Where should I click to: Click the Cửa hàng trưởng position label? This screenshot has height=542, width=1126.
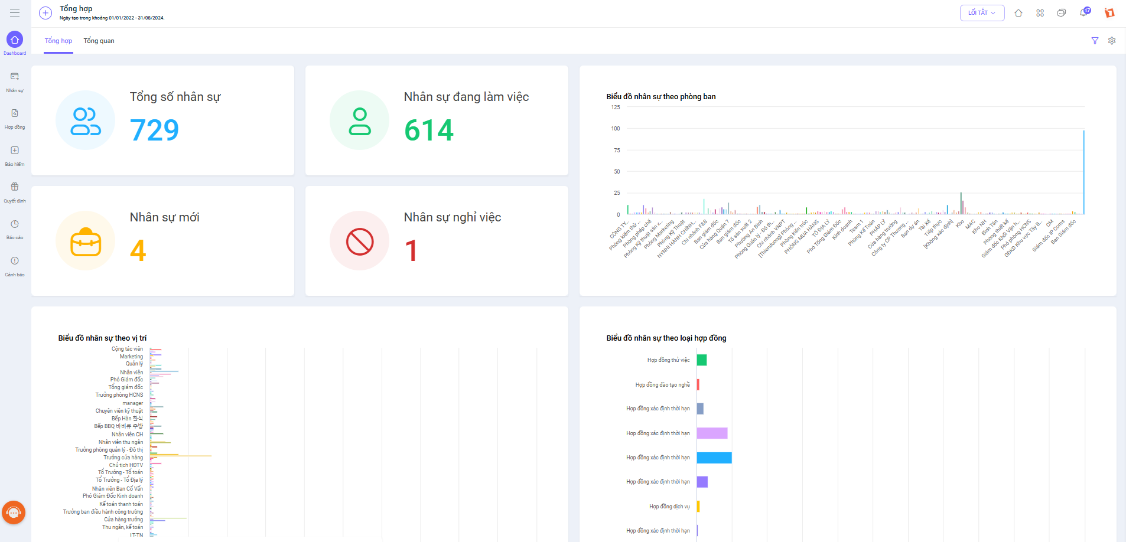click(x=123, y=520)
